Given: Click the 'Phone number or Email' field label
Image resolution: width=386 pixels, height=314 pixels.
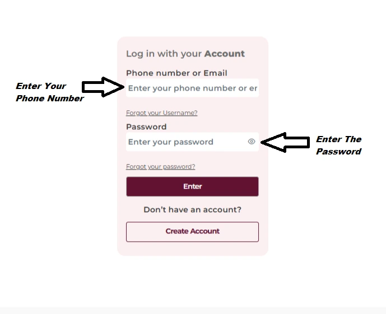Looking at the screenshot, I should pos(176,73).
